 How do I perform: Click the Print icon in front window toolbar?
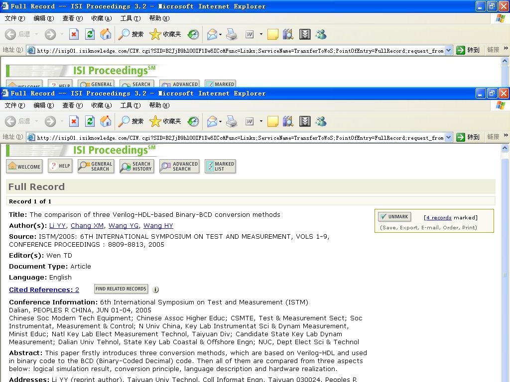[x=232, y=121]
